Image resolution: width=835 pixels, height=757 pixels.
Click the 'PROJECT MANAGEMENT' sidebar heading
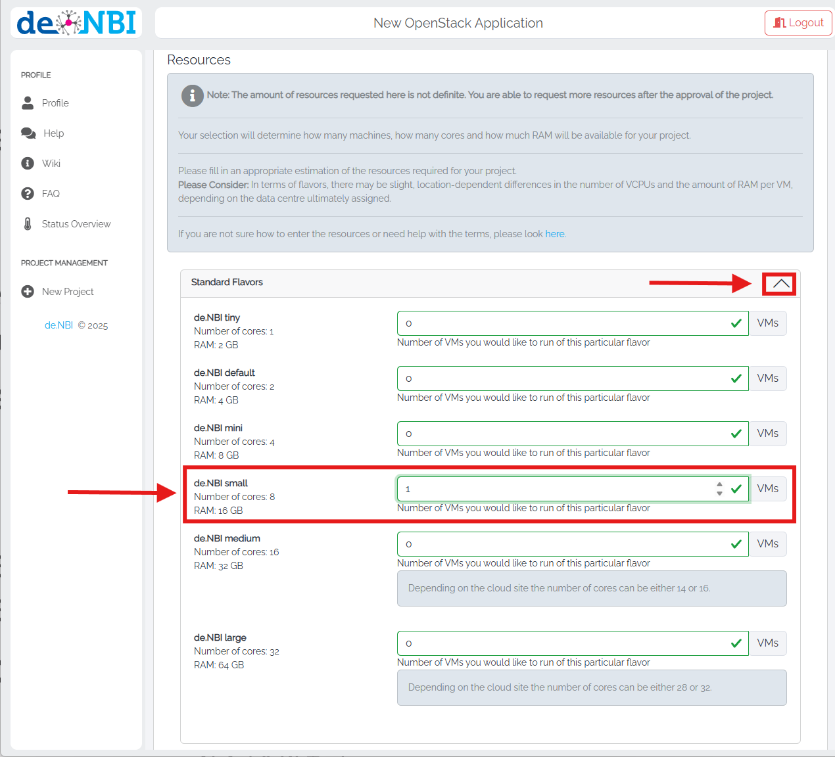click(64, 263)
